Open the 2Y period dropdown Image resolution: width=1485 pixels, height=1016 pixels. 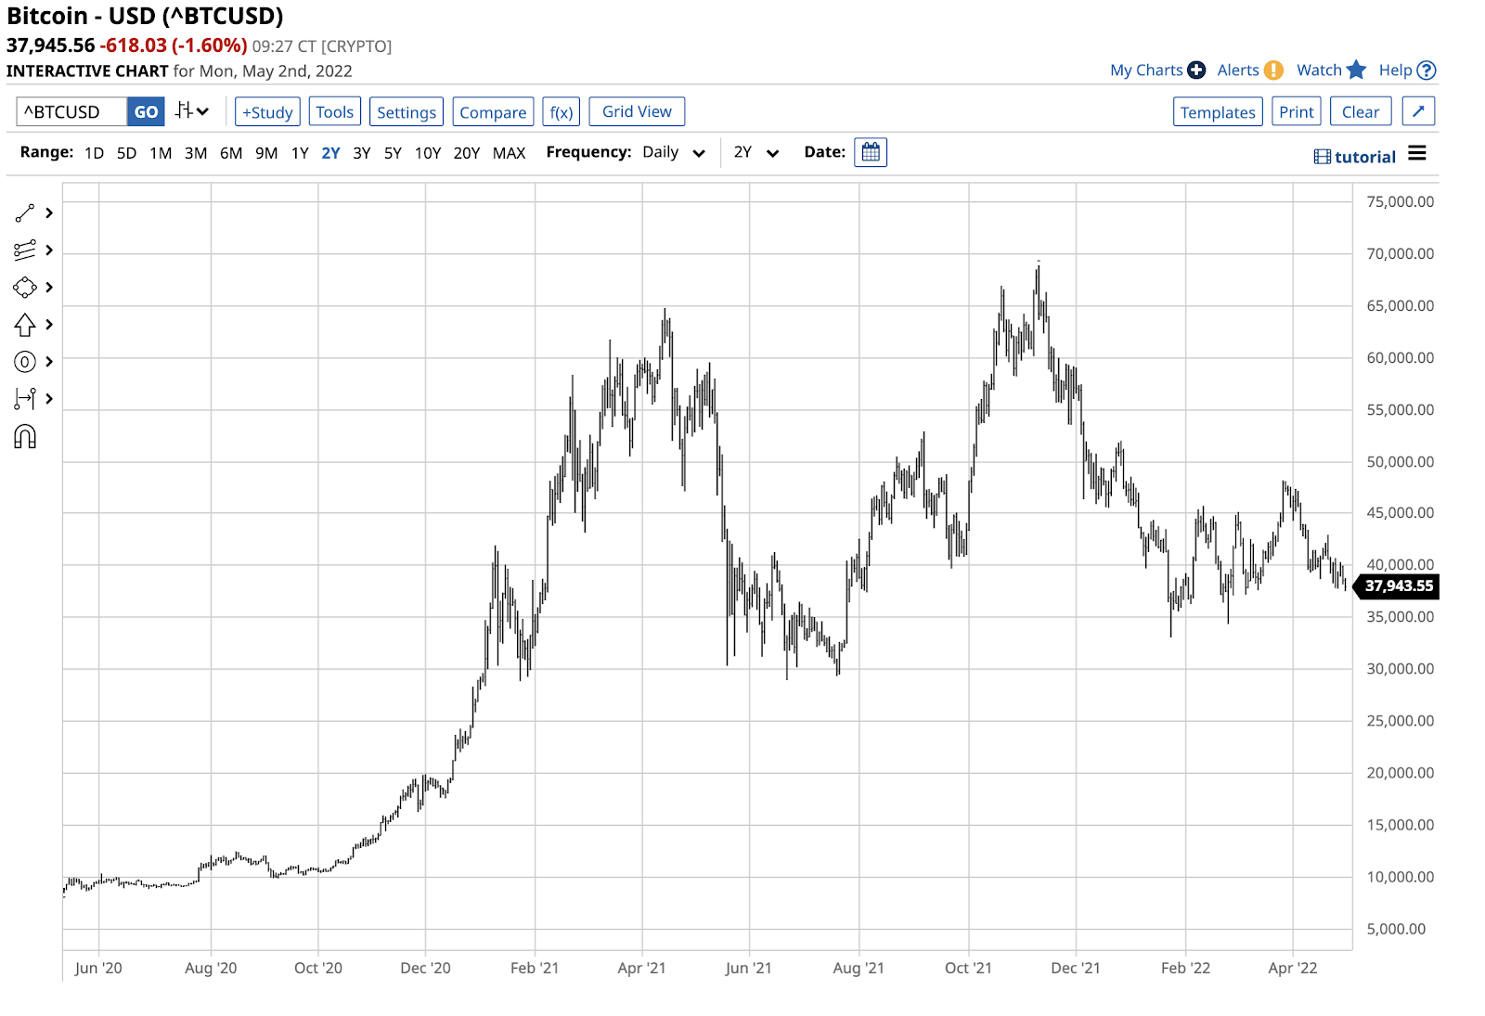pos(755,152)
